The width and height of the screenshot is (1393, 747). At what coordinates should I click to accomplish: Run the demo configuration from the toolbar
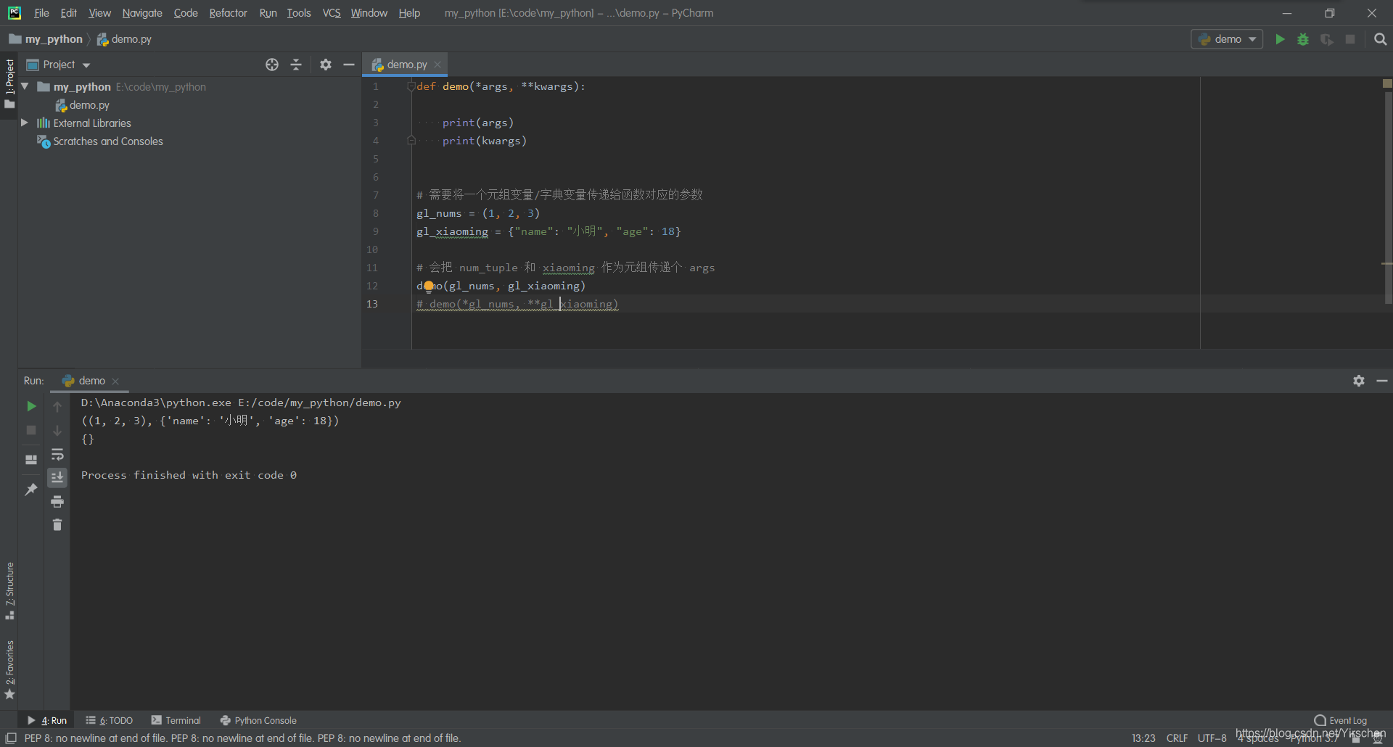coord(1280,39)
